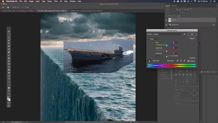Open the Sample Size dropdown in options bar

tap(27, 7)
